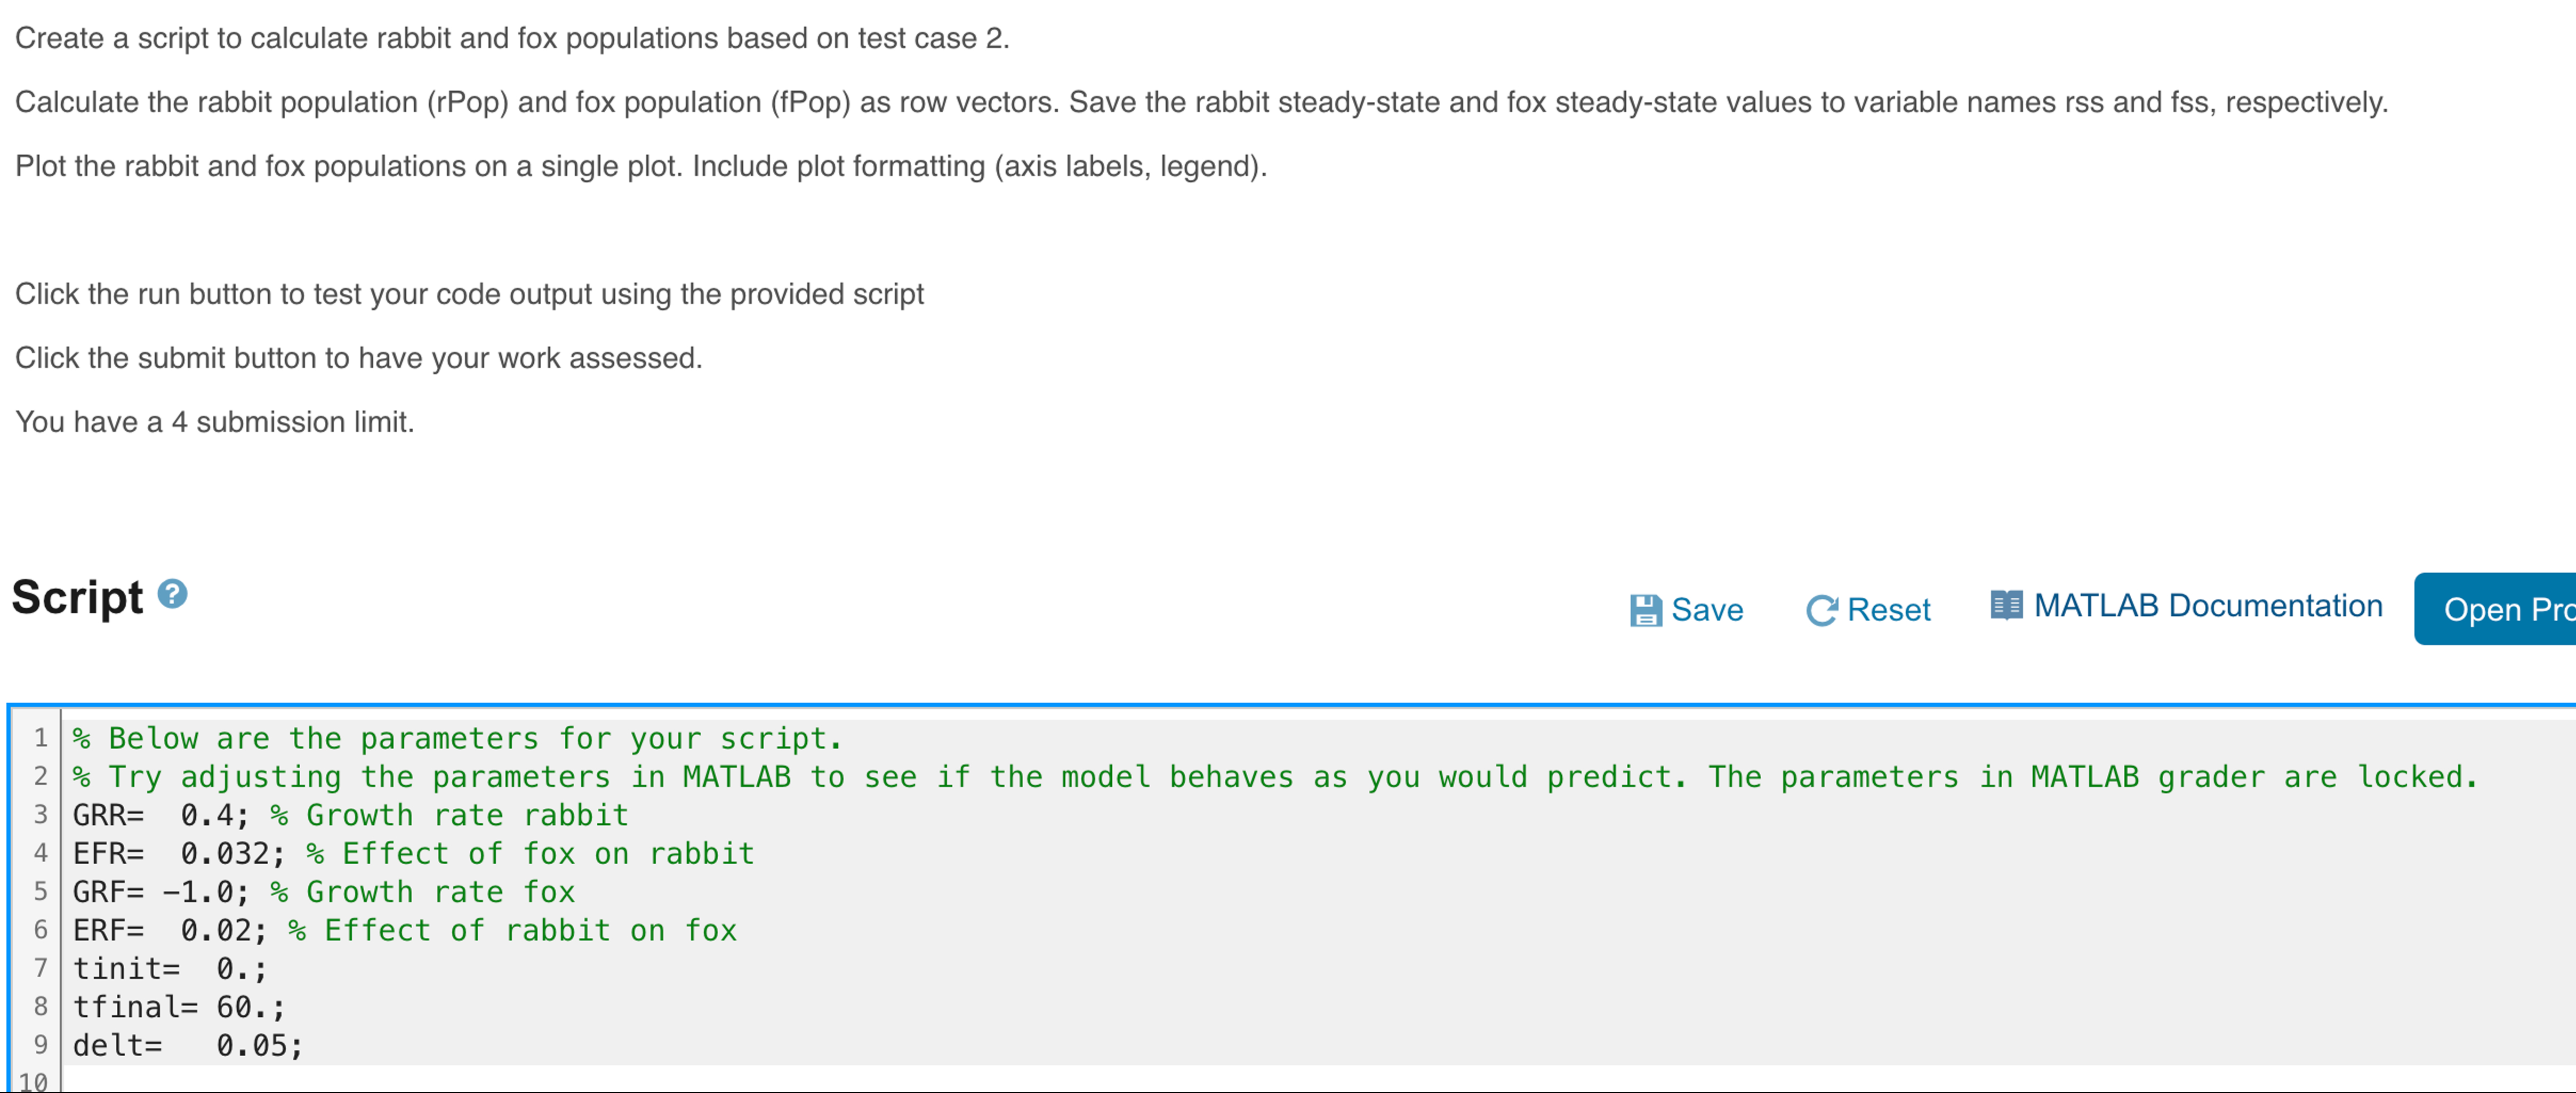Click the first comment line in the script
This screenshot has width=2576, height=1093.
pos(455,738)
